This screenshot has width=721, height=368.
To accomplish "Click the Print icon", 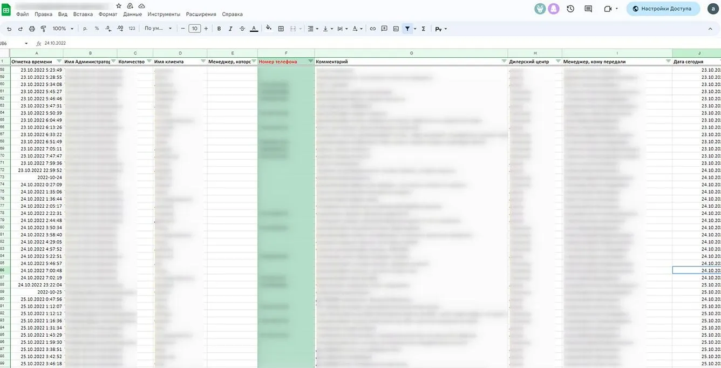I will click(32, 29).
